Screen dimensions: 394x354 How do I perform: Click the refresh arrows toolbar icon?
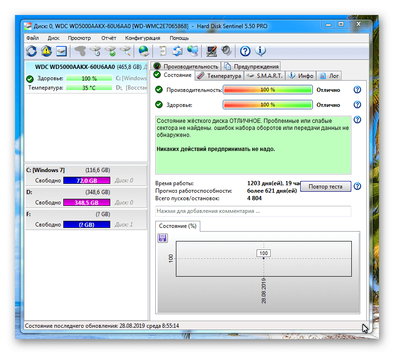pyautogui.click(x=31, y=51)
